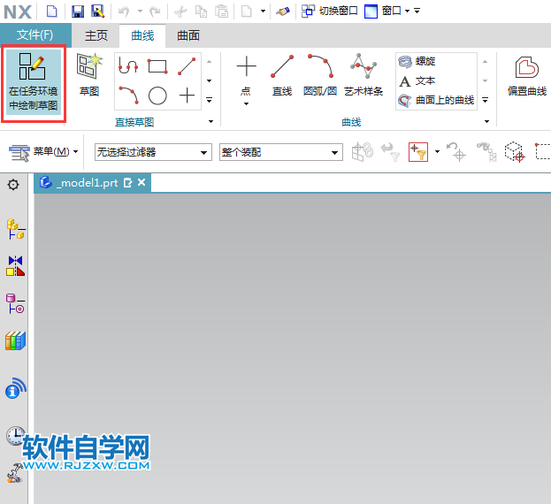Image resolution: width=551 pixels, height=504 pixels.
Task: Click the touch mode eraser-like icon
Action: 283,11
